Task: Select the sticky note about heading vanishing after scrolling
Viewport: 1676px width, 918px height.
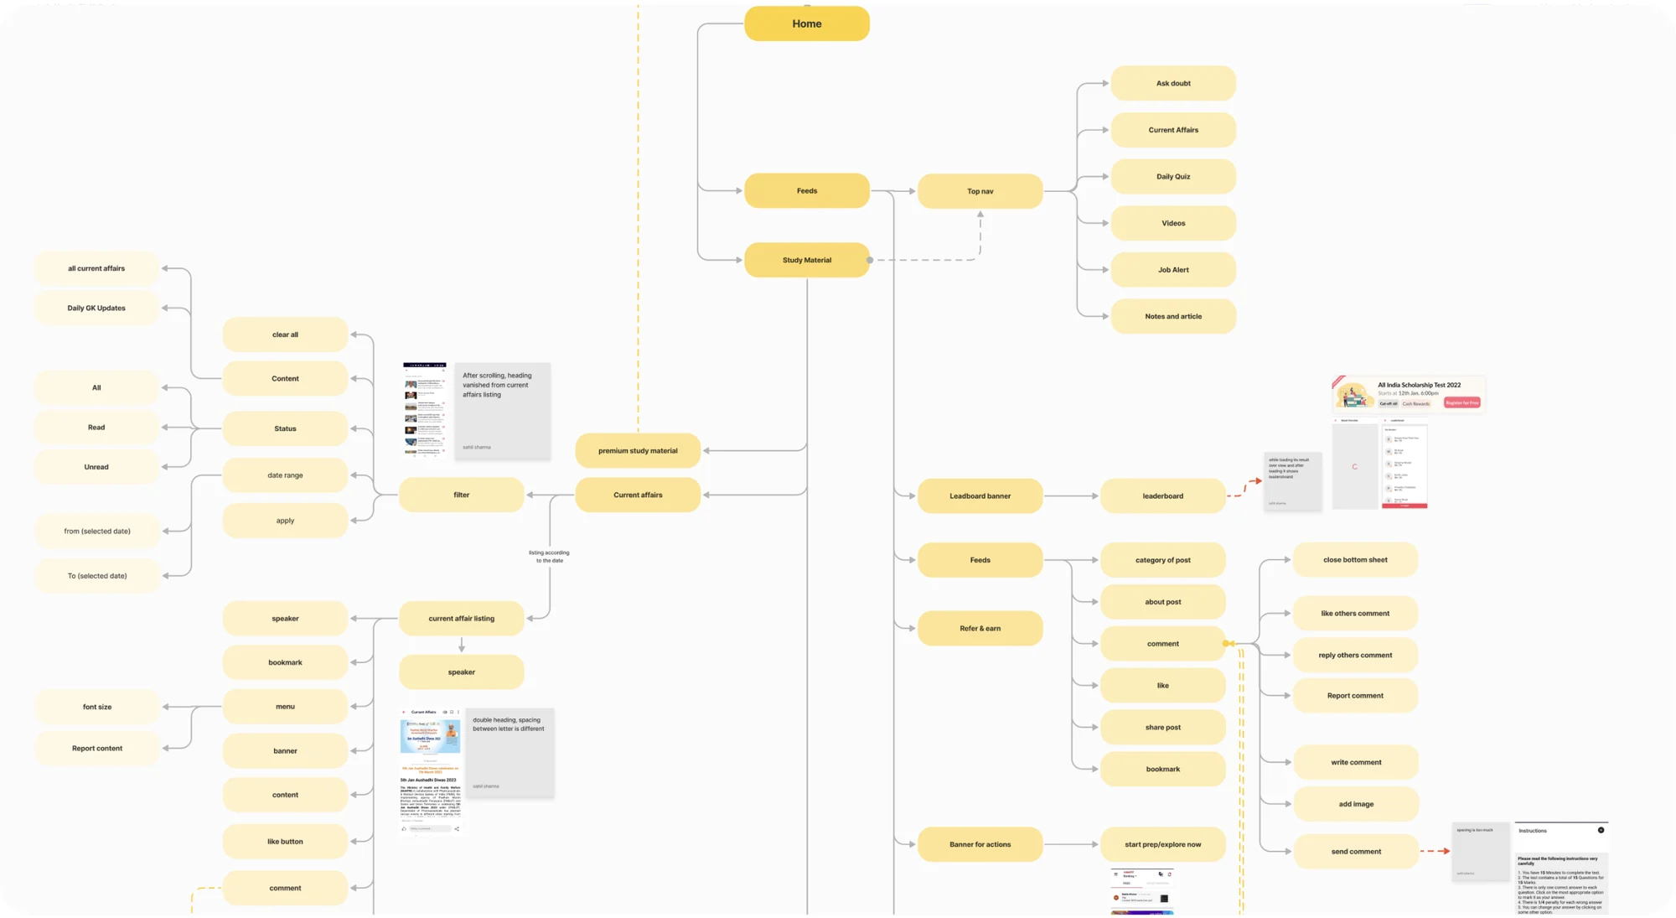Action: [502, 411]
